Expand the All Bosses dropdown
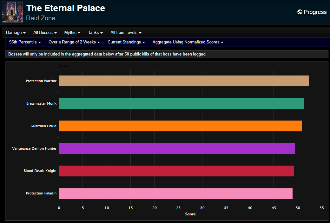The height and width of the screenshot is (223, 330). coord(45,33)
